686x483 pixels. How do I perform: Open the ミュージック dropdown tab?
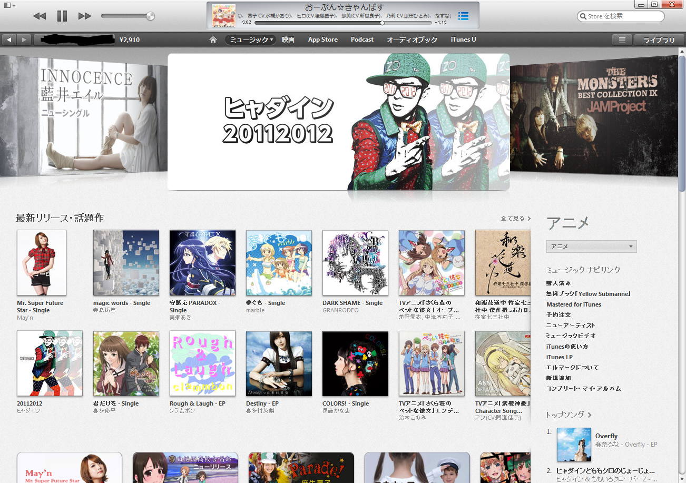[250, 40]
